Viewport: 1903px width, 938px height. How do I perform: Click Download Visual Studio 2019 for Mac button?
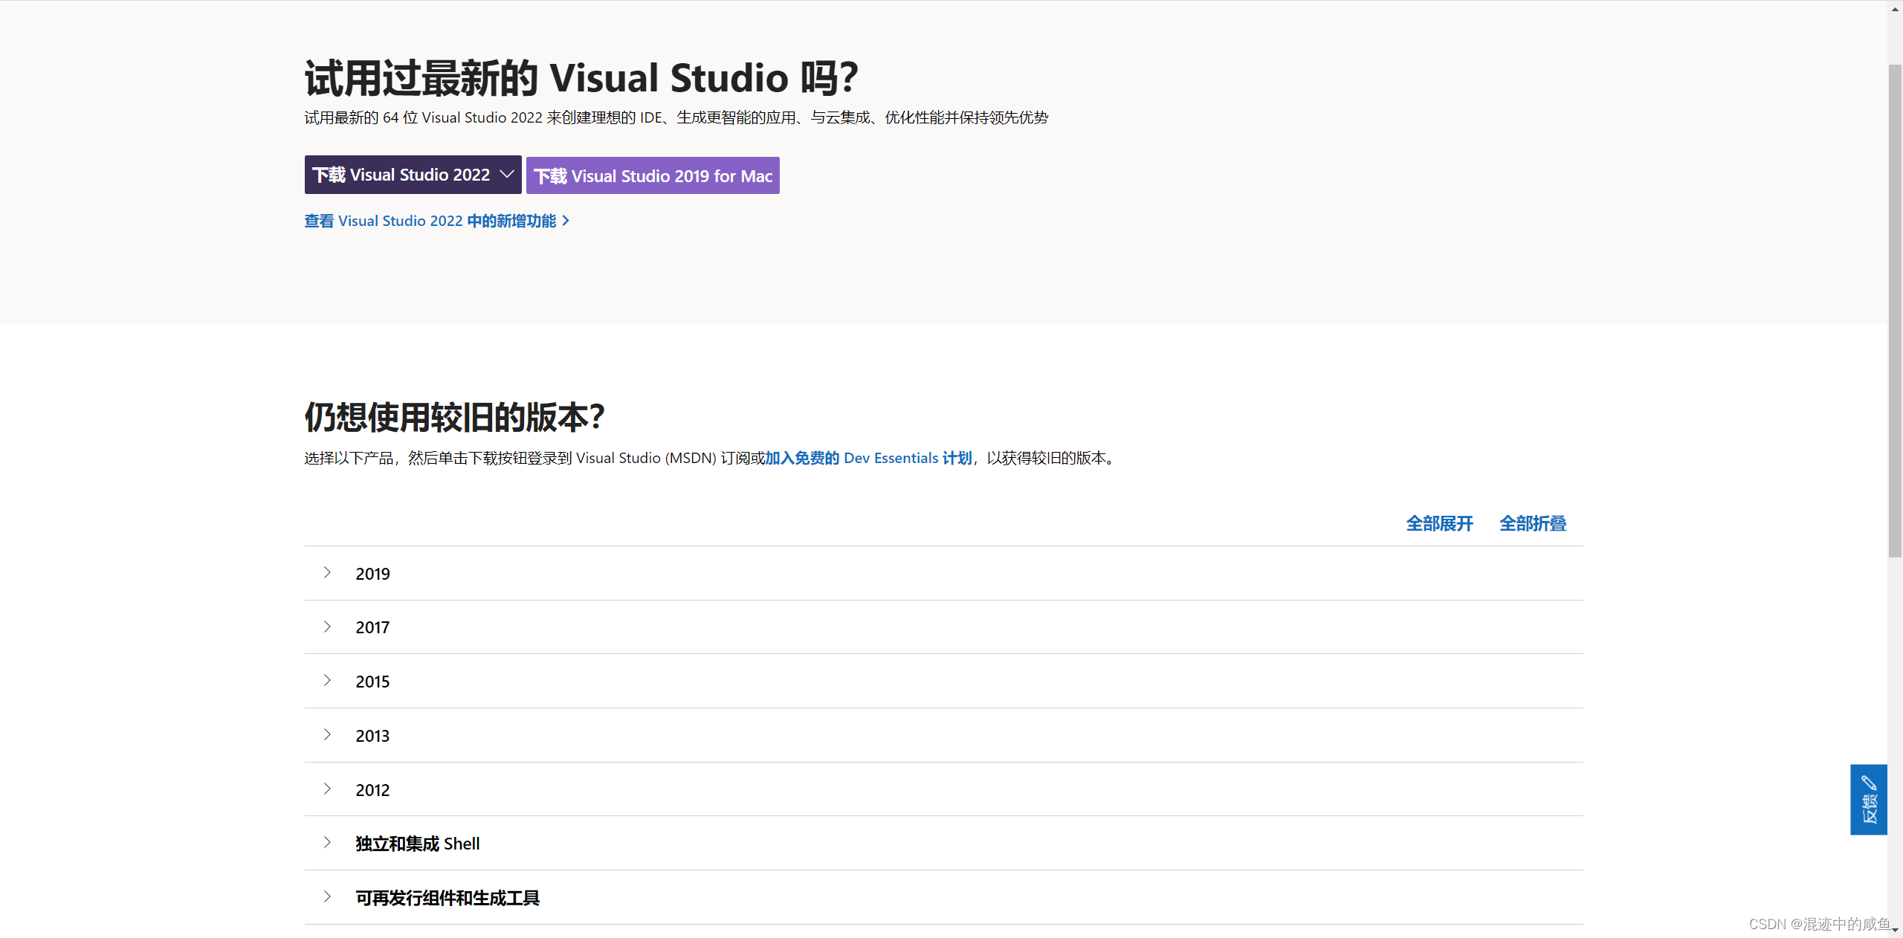(653, 175)
